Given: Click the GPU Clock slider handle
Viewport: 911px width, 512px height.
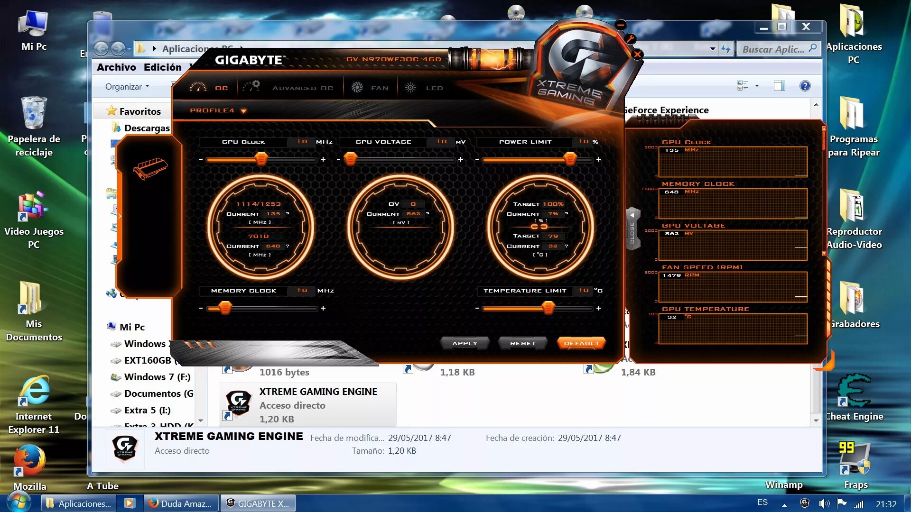Looking at the screenshot, I should (261, 159).
